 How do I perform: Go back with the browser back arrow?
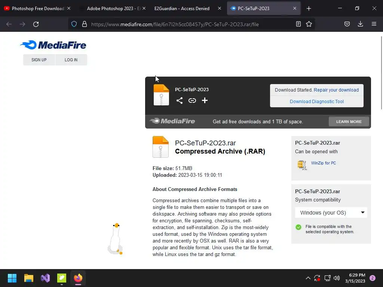pos(9,24)
